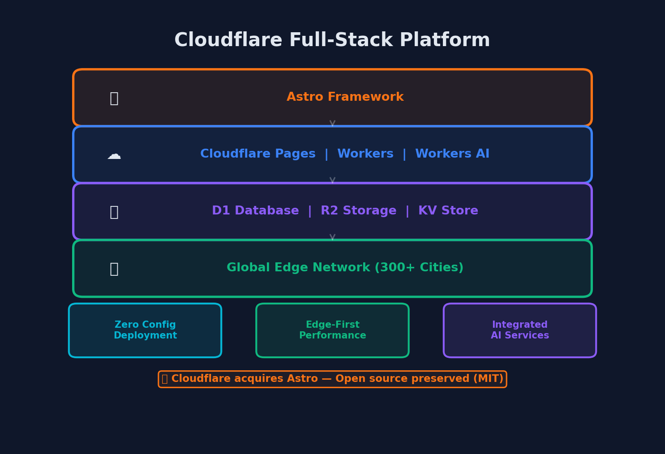The width and height of the screenshot is (665, 454).
Task: Click the Global Edge Network heading
Action: (345, 267)
